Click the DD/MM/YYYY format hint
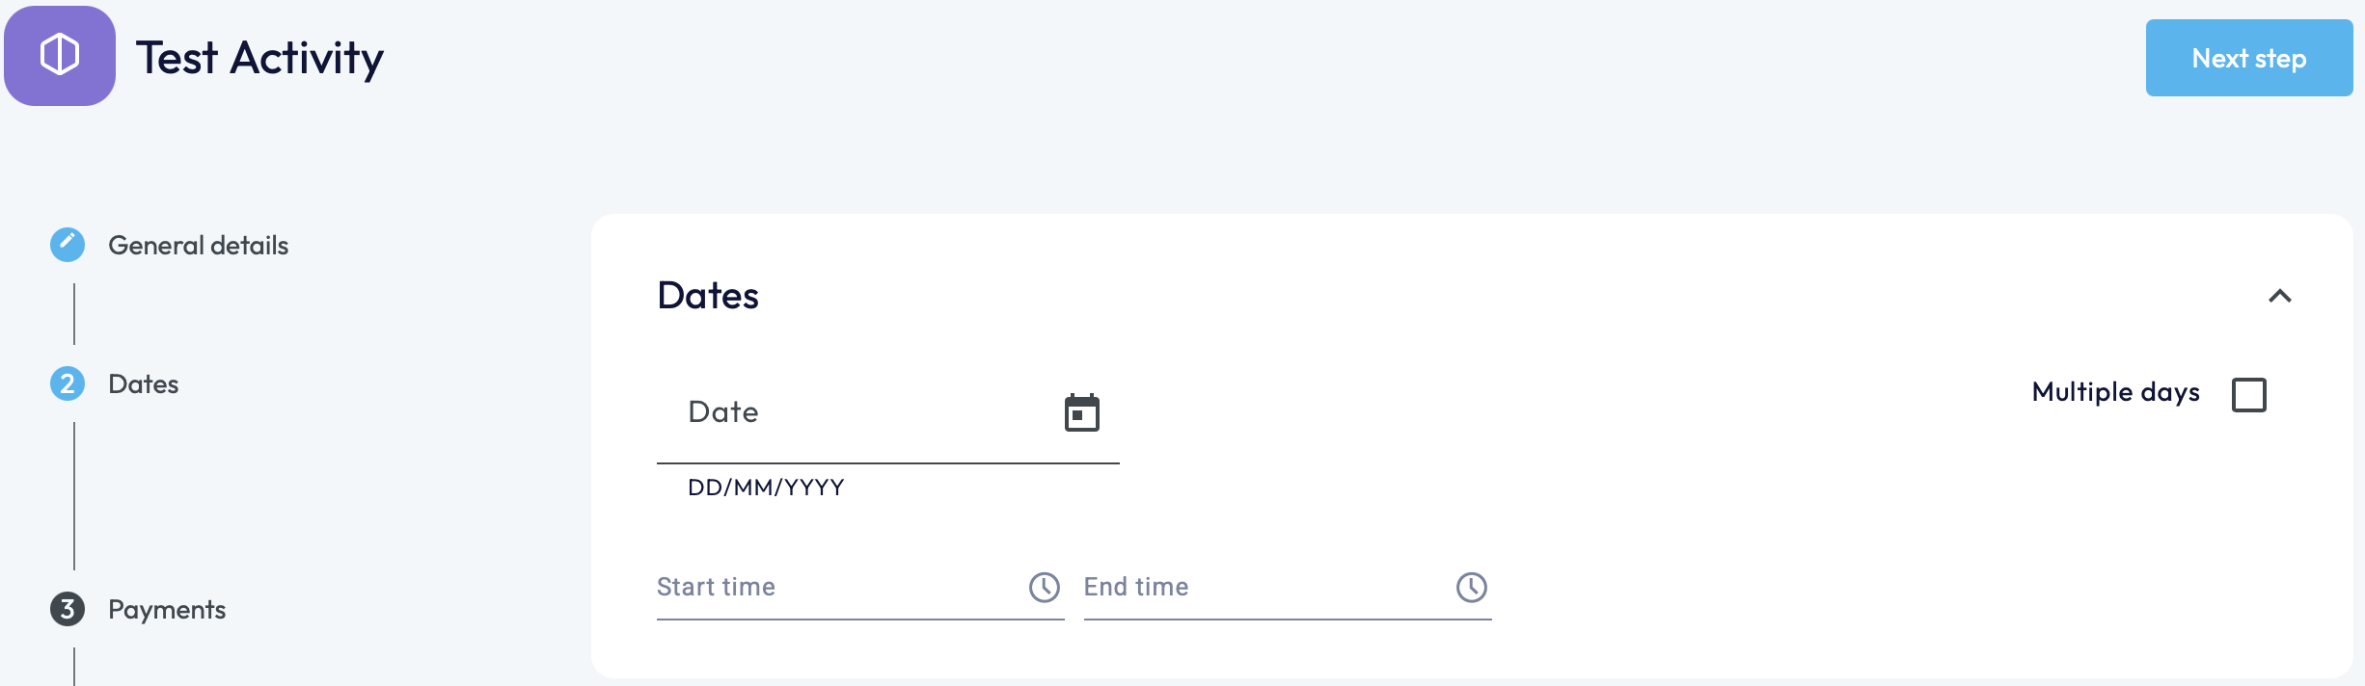 coord(766,488)
